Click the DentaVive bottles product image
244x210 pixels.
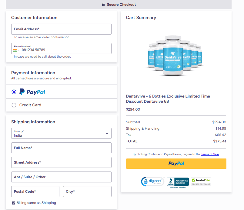tap(175, 56)
